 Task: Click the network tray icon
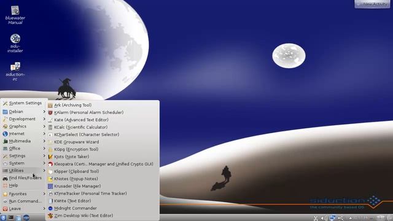pyautogui.click(x=332, y=219)
